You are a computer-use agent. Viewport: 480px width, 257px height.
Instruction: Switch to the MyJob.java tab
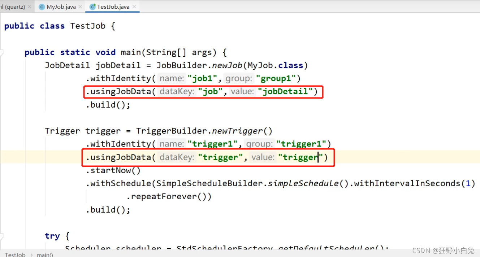pyautogui.click(x=60, y=6)
